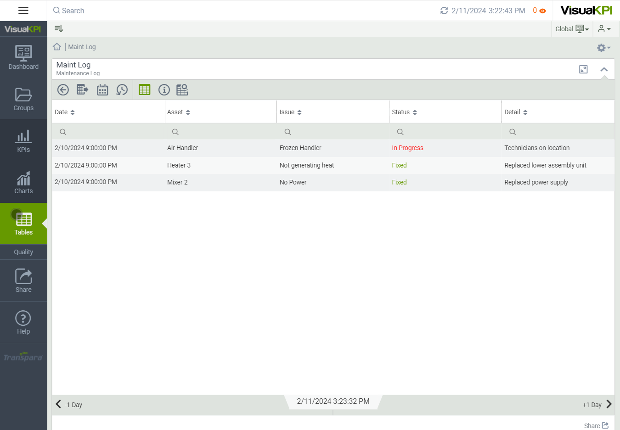Export the table data
Image resolution: width=620 pixels, height=430 pixels.
[x=82, y=90]
